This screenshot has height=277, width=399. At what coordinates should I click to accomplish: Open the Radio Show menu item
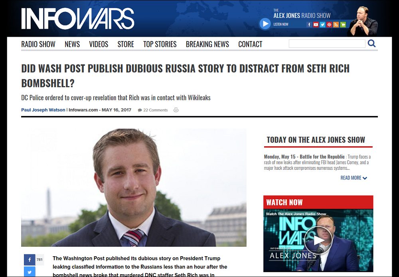pyautogui.click(x=38, y=44)
